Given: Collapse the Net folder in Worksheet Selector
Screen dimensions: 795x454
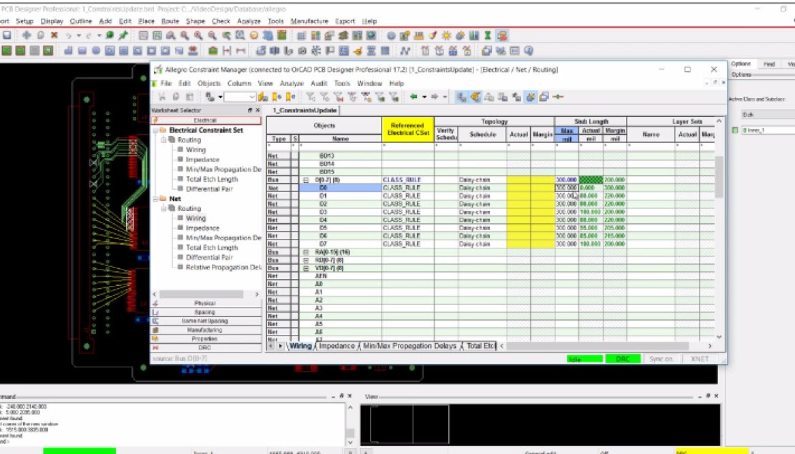Looking at the screenshot, I should click(155, 199).
